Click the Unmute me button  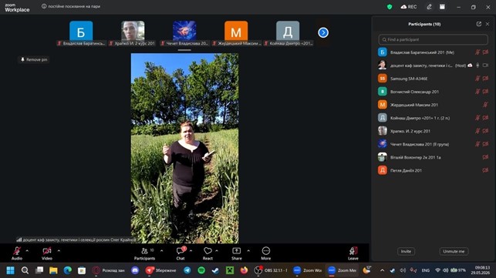pos(454,252)
